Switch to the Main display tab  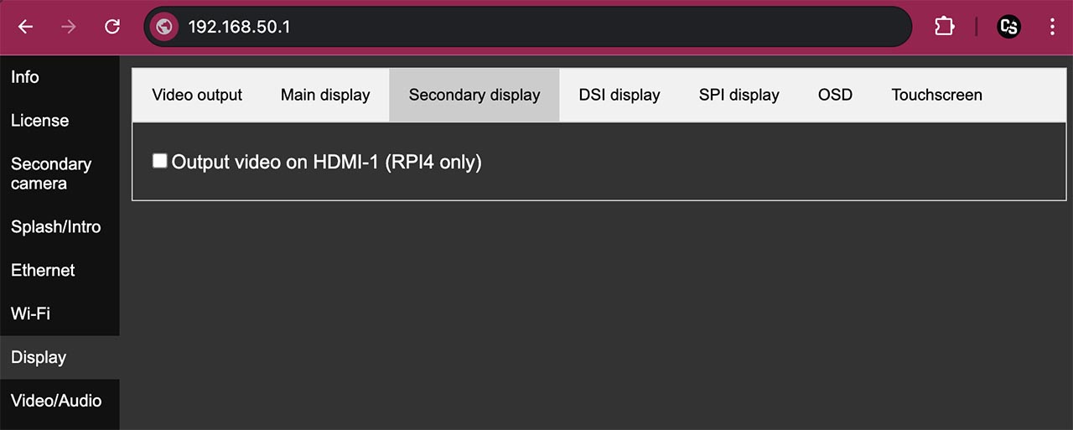[x=325, y=95]
